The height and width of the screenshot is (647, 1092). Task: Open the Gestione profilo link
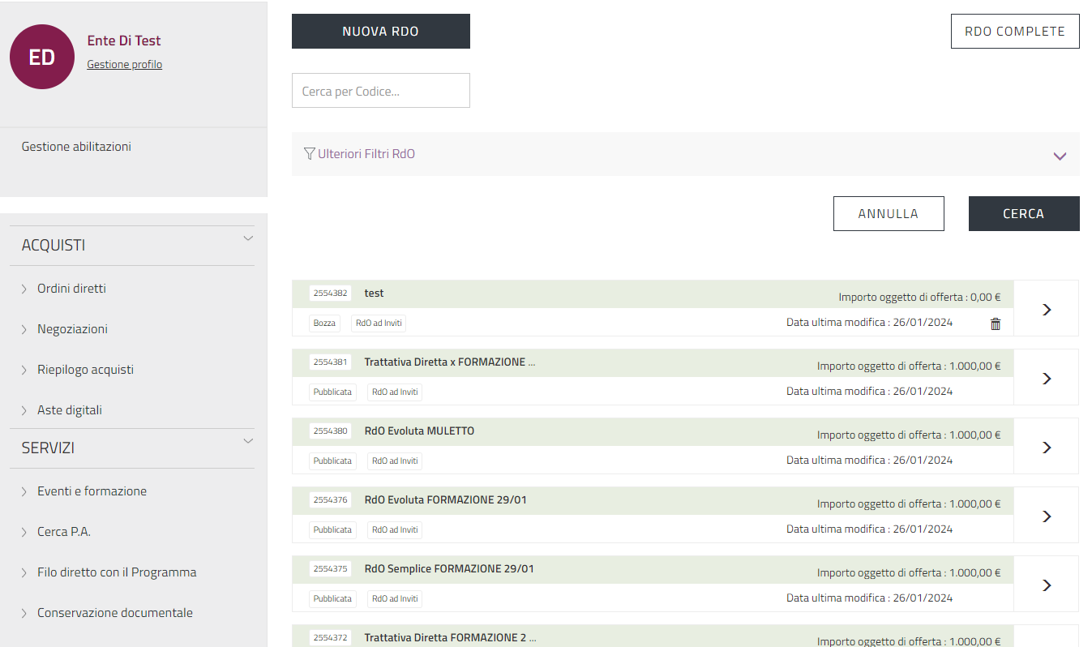(x=124, y=65)
